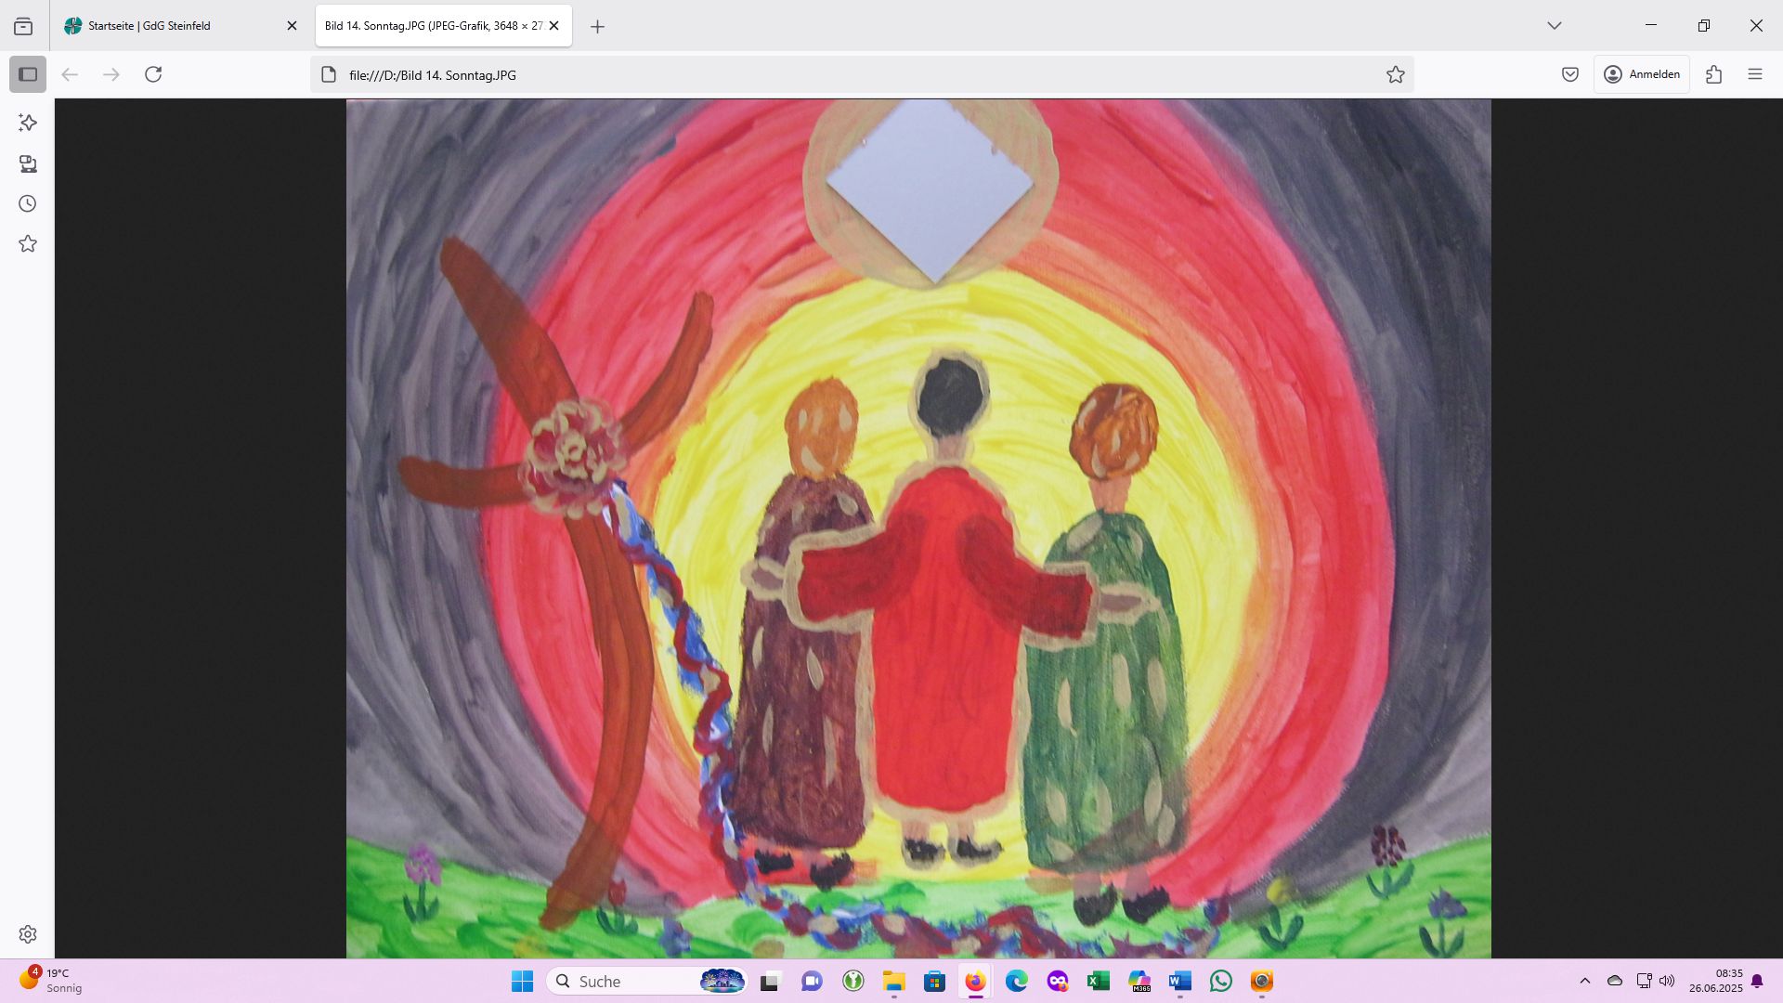Image resolution: width=1783 pixels, height=1003 pixels.
Task: Restore down the Firefox window
Action: [x=1703, y=26]
